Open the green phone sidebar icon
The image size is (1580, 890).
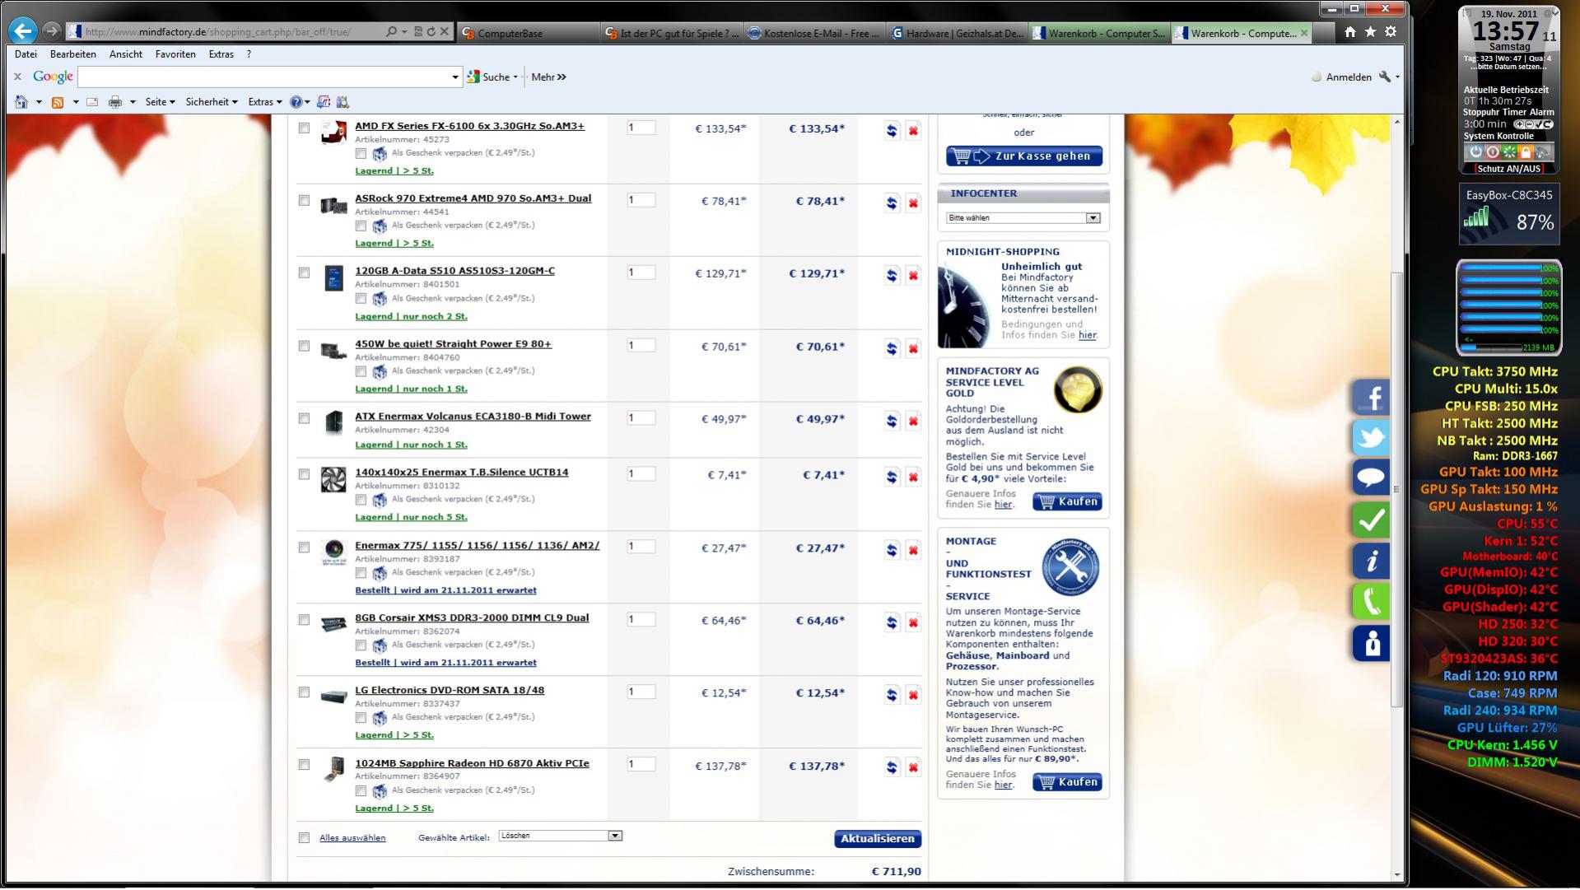coord(1371,602)
